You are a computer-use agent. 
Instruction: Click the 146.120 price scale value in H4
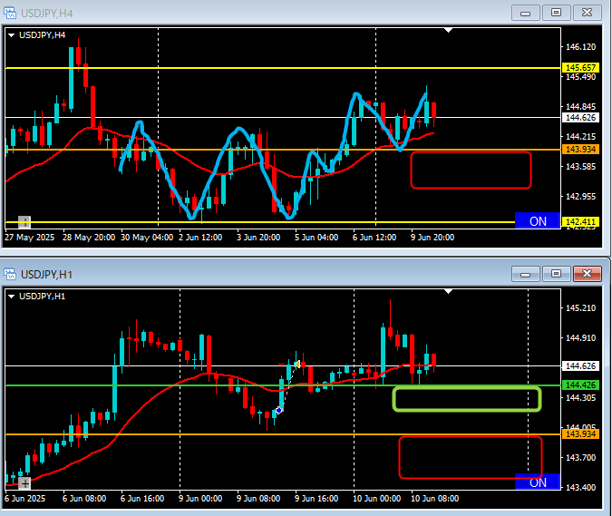coord(581,47)
